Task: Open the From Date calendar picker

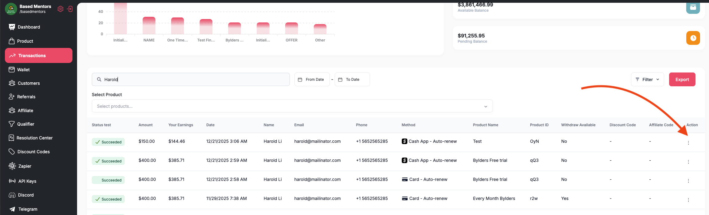Action: 312,80
